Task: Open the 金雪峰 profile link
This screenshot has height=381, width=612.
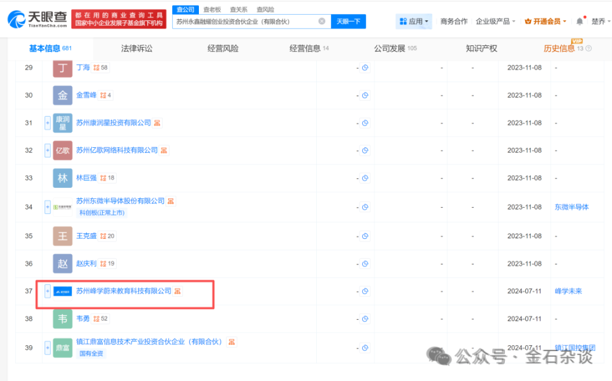Action: tap(86, 95)
